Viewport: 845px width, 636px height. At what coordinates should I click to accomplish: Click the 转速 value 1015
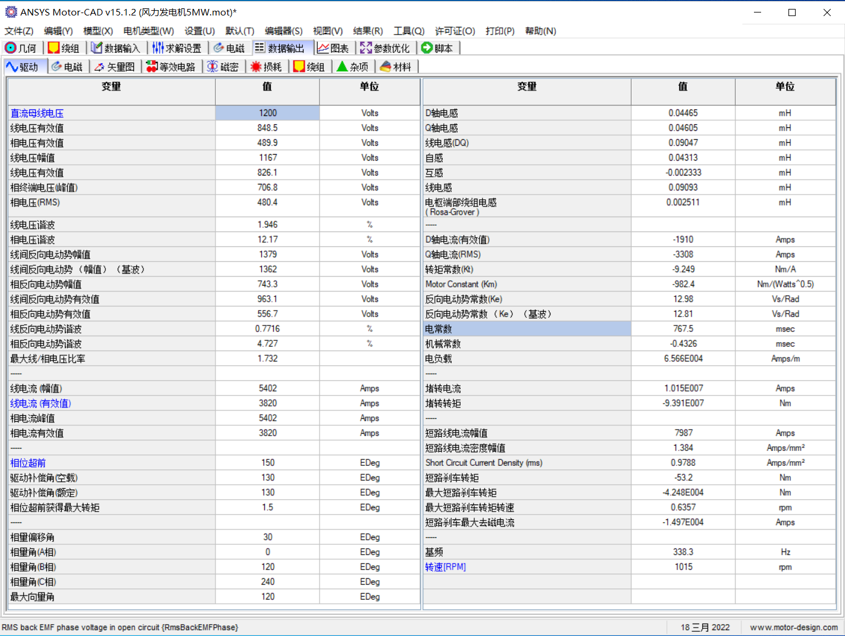(683, 567)
